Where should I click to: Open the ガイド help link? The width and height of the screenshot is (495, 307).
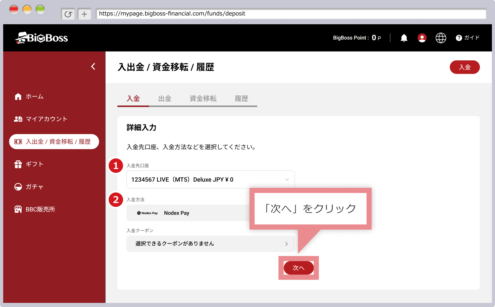coord(468,38)
